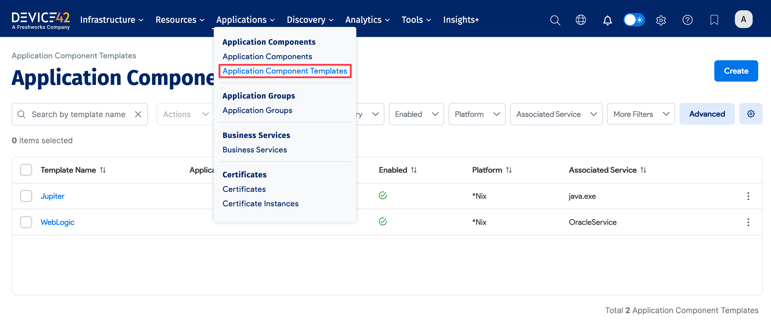The image size is (771, 327).
Task: Open the settings gear in top navigation
Action: coord(661,20)
